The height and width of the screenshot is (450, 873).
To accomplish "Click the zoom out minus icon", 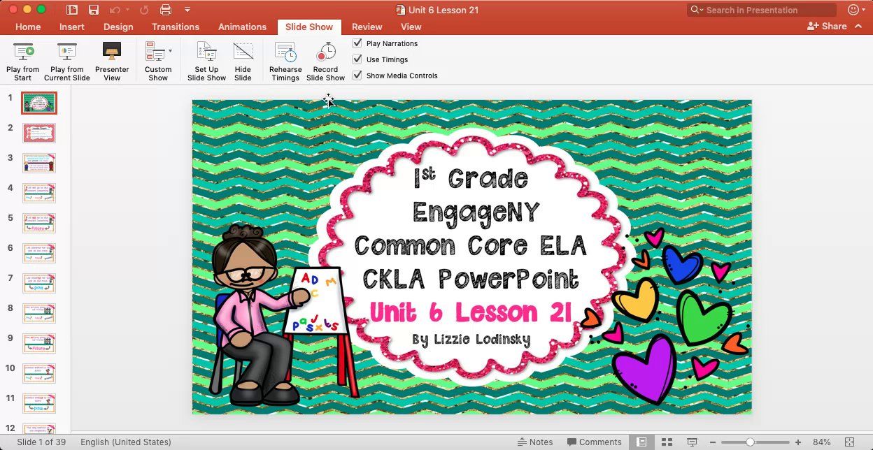I will (713, 442).
